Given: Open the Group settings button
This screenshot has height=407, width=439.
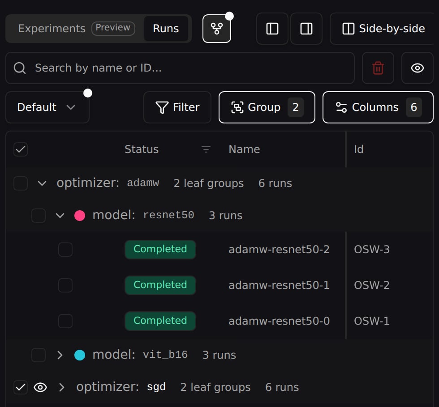Looking at the screenshot, I should pyautogui.click(x=267, y=107).
